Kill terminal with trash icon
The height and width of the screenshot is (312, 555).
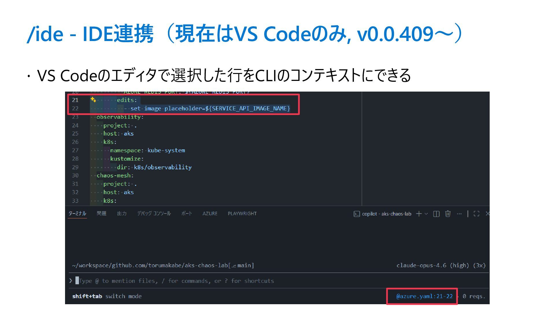coord(448,214)
